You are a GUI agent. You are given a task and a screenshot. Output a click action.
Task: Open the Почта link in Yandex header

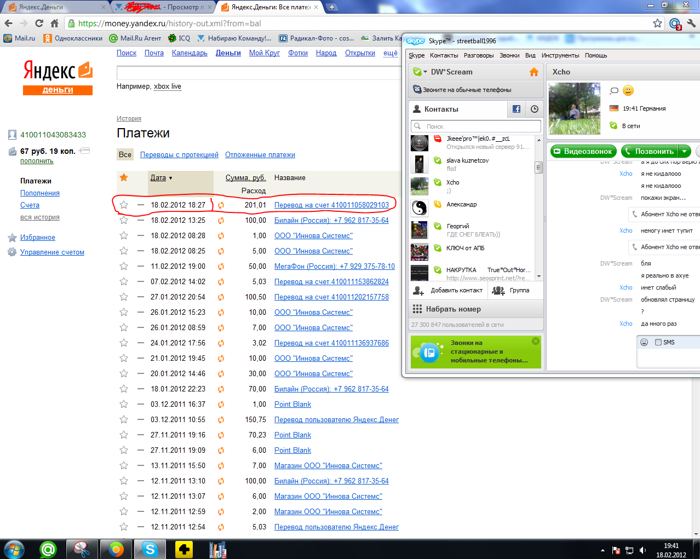point(154,53)
